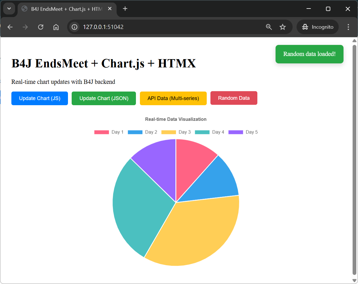This screenshot has width=358, height=284.
Task: Maximize the browser window
Action: [328, 9]
